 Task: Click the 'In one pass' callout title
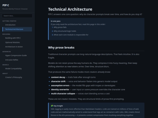(x=56, y=21)
